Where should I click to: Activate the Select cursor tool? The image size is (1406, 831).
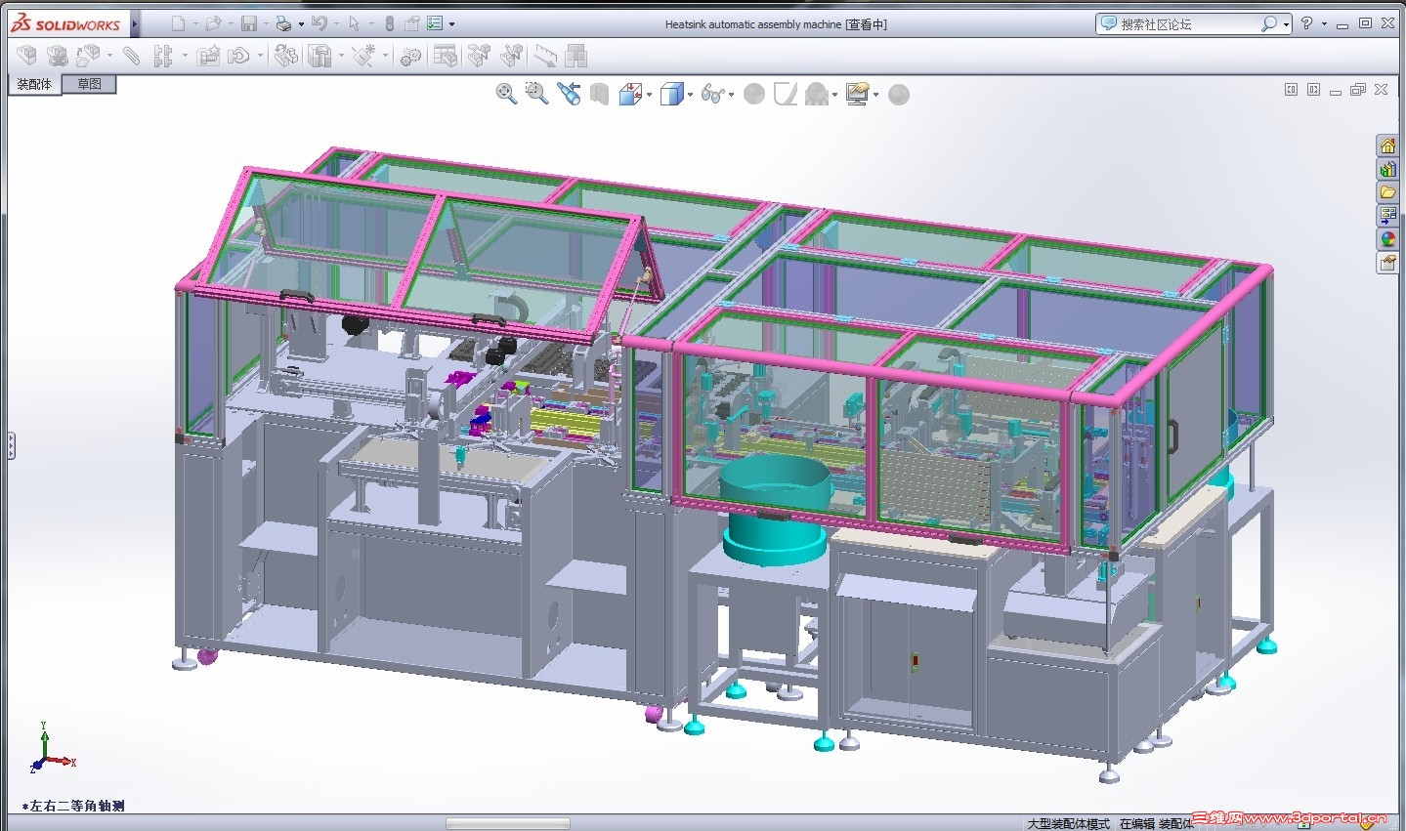(x=354, y=23)
